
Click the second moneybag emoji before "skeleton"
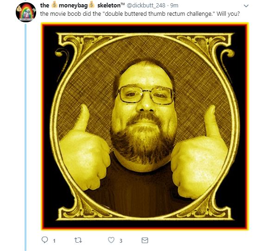pyautogui.click(x=91, y=5)
